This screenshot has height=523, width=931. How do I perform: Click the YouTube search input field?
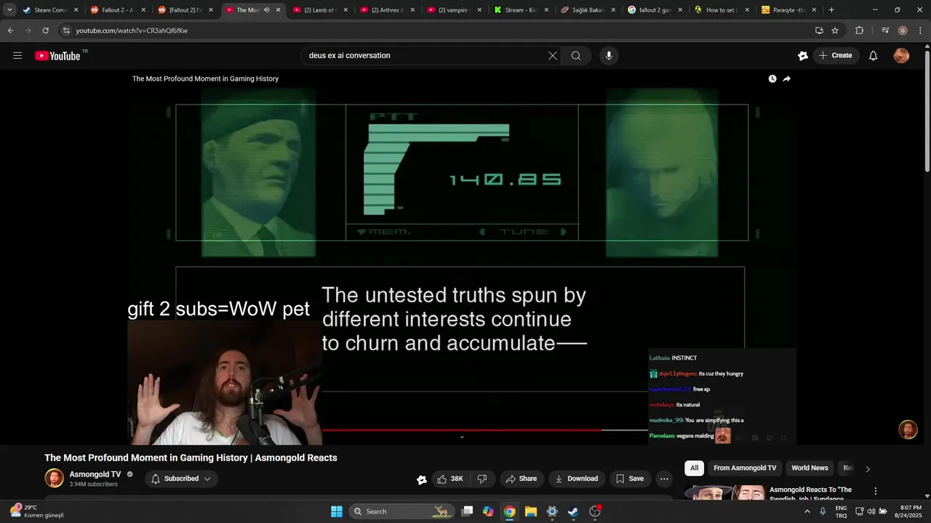425,56
